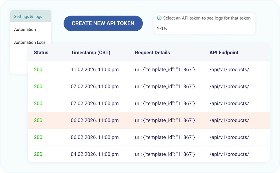Viewport: 280px width, 173px height.
Task: Click the 200 status in last row
Action: click(x=38, y=154)
